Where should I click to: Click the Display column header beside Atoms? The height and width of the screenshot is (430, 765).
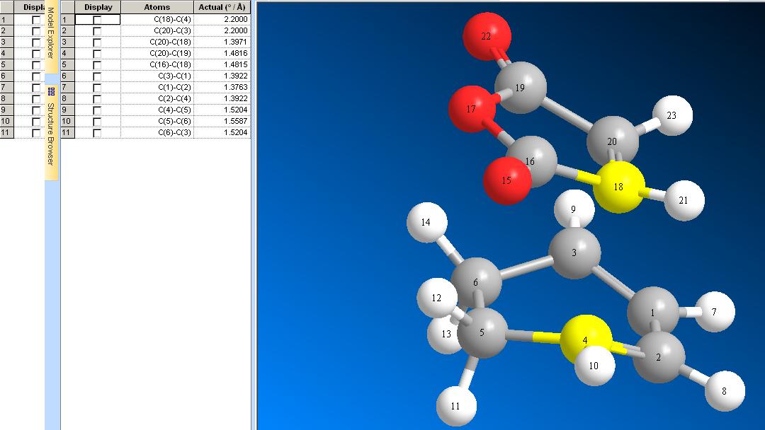click(x=98, y=7)
